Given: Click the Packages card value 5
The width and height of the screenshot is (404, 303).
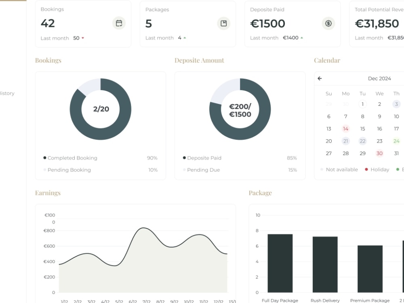Looking at the screenshot, I should tap(149, 23).
